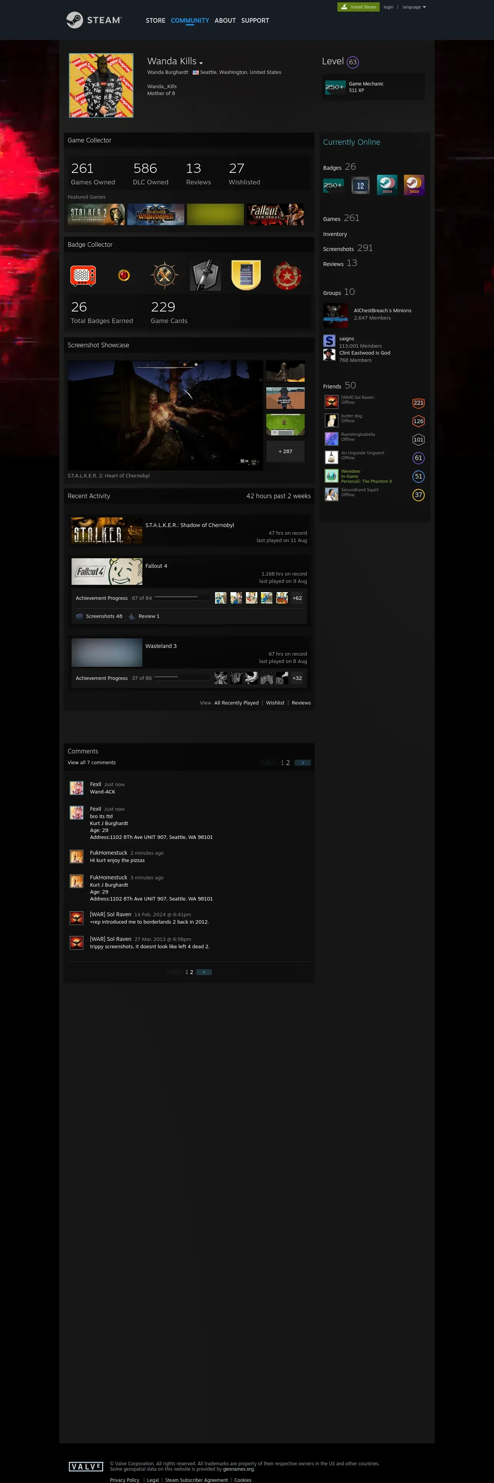The height and width of the screenshot is (1483, 494).
Task: Open Friends 50 sidebar heading
Action: (x=339, y=386)
